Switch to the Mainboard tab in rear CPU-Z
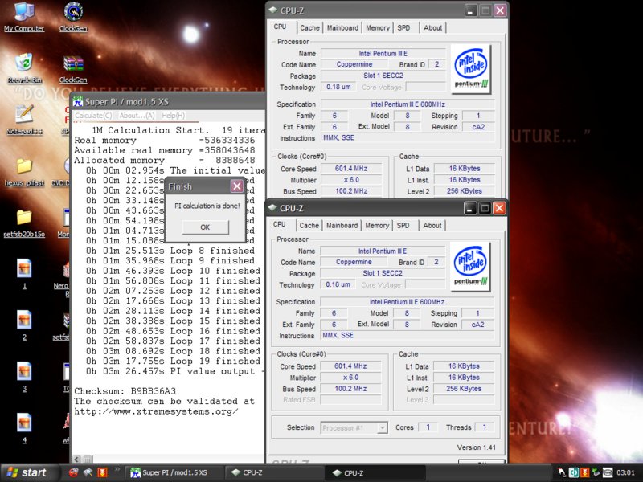Viewport: 643px width, 482px height. pos(343,27)
